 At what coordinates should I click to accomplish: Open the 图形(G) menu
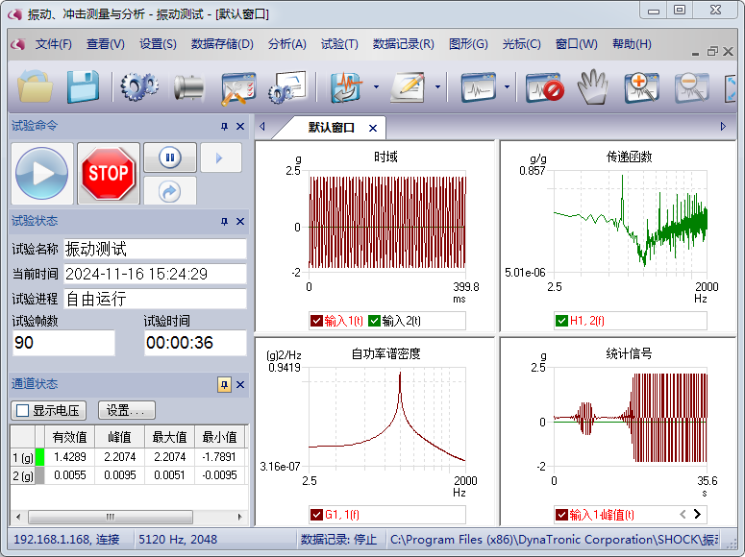468,44
